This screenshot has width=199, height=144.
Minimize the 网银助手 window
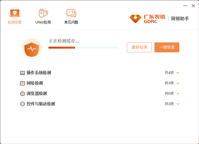coord(185,6)
